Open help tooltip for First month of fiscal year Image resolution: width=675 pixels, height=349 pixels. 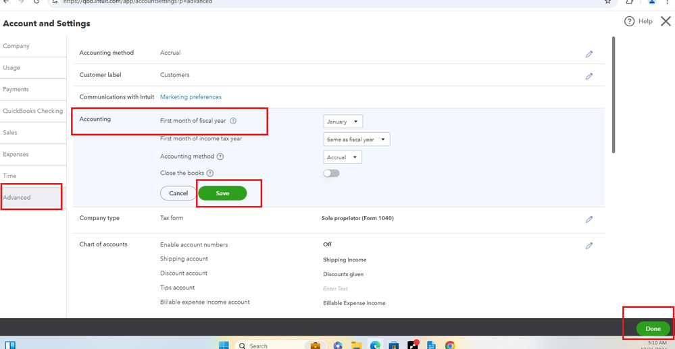point(233,121)
